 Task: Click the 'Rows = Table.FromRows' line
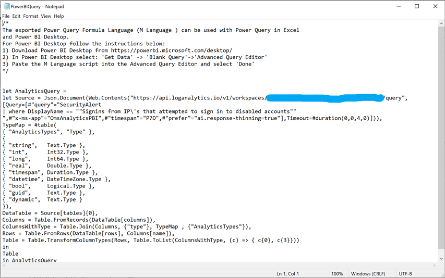tap(89, 234)
